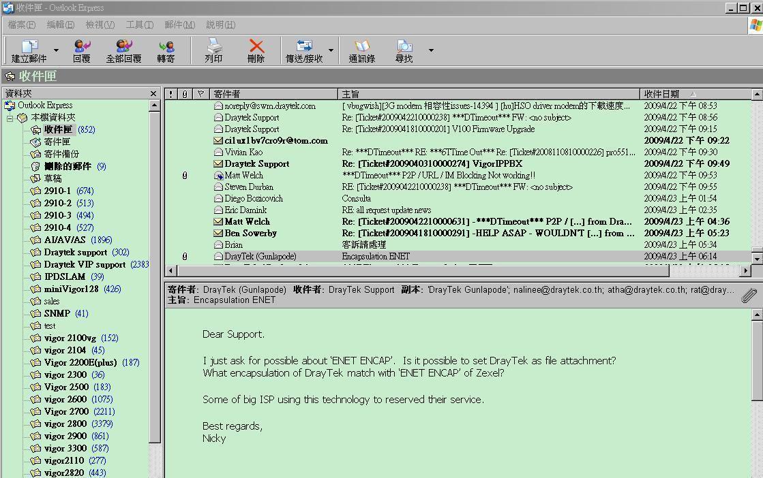Select the 收件匣 (852) folder
The height and width of the screenshot is (478, 763).
coord(62,129)
